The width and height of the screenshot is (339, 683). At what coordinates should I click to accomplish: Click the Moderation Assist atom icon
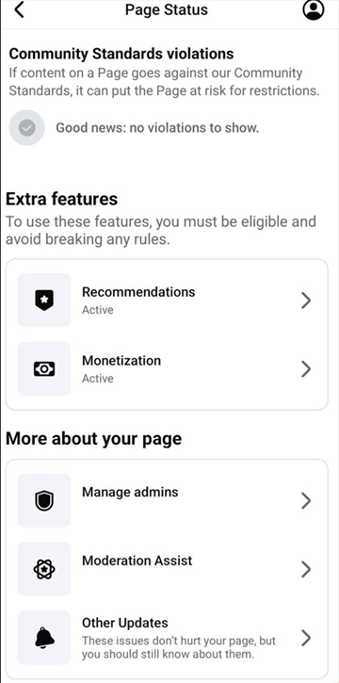coord(44,569)
